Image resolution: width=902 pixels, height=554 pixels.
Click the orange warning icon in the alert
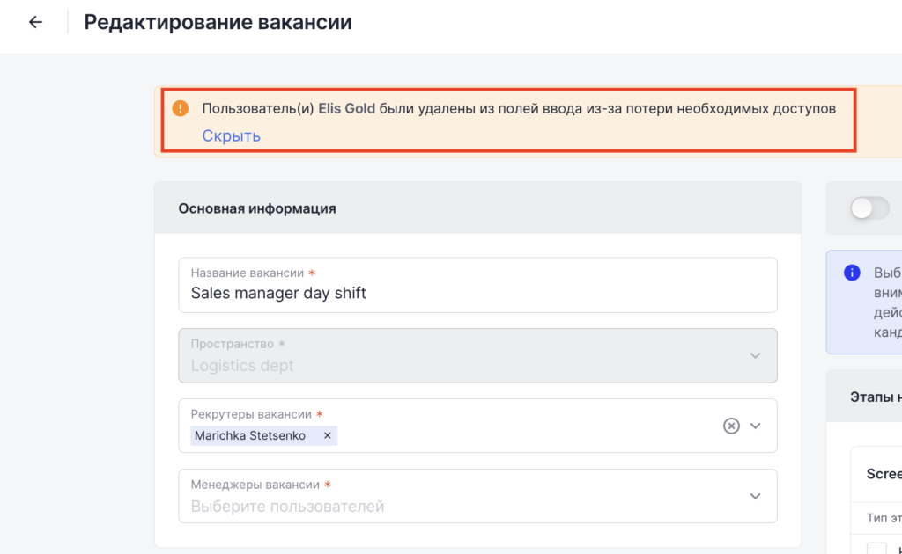181,108
